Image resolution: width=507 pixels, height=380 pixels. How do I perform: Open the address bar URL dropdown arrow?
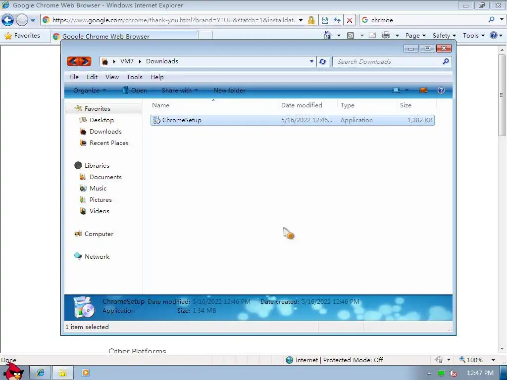click(301, 20)
